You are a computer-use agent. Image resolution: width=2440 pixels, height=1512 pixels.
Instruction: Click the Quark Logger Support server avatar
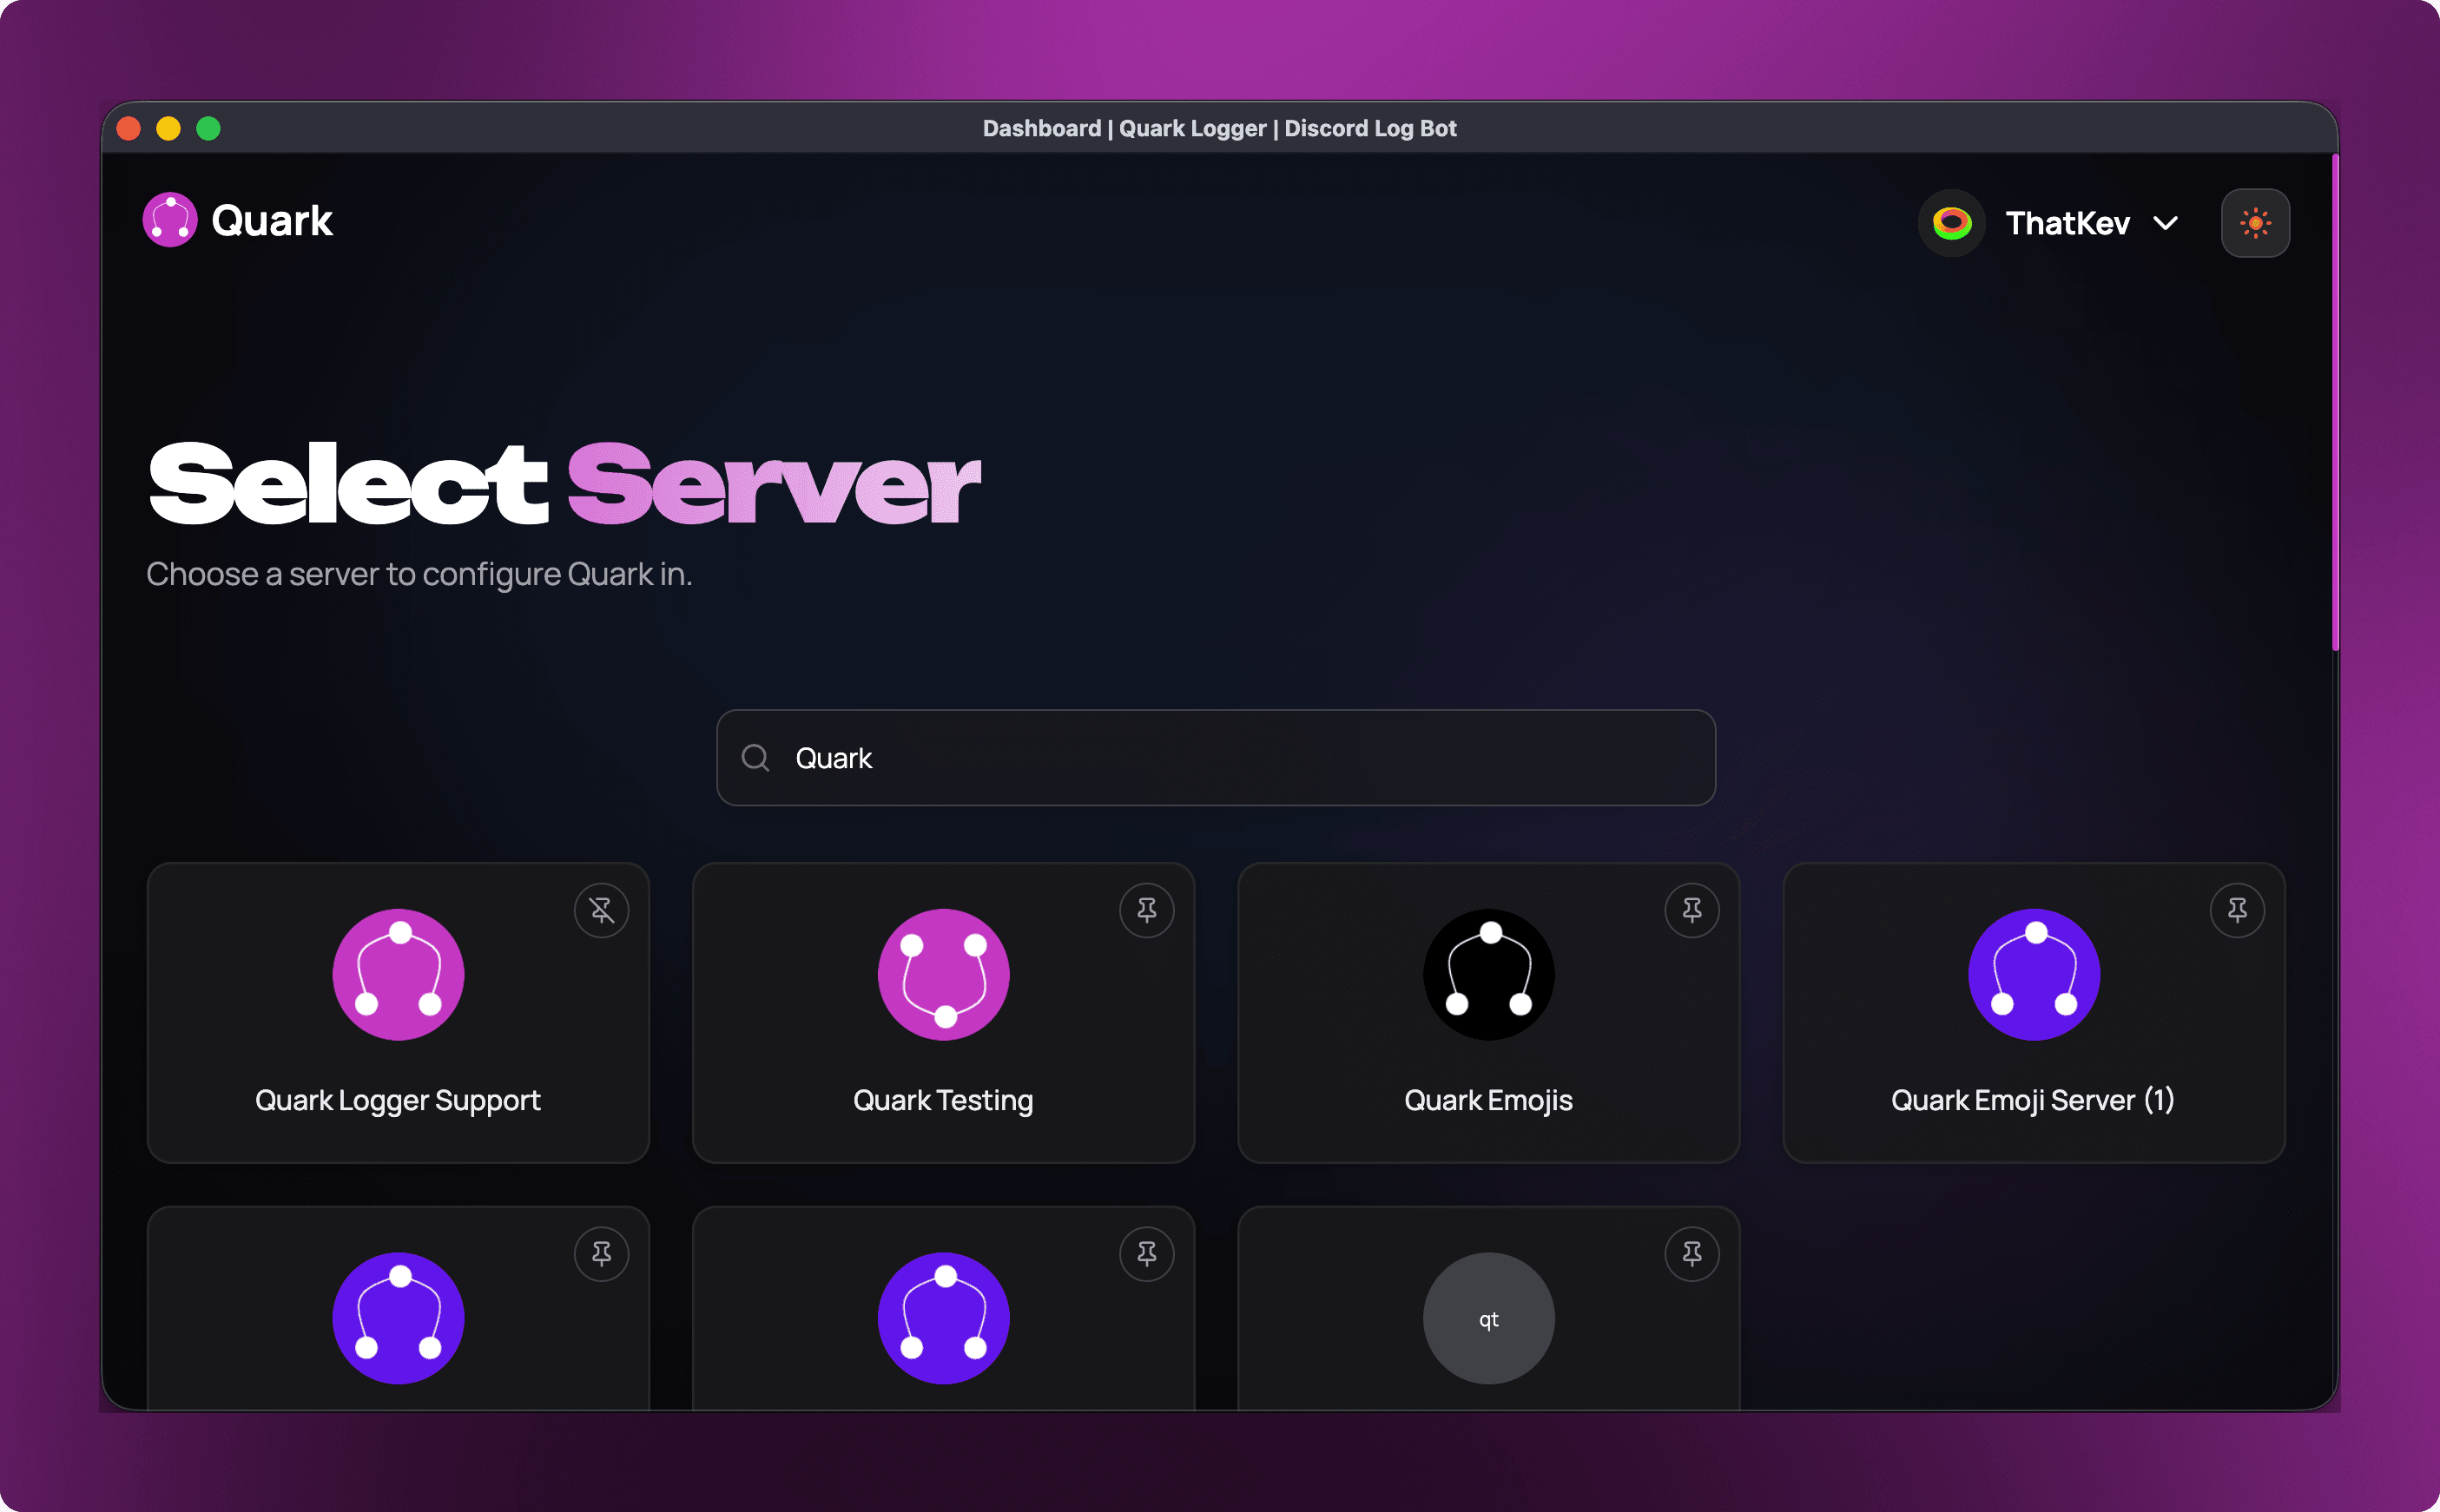pos(397,975)
